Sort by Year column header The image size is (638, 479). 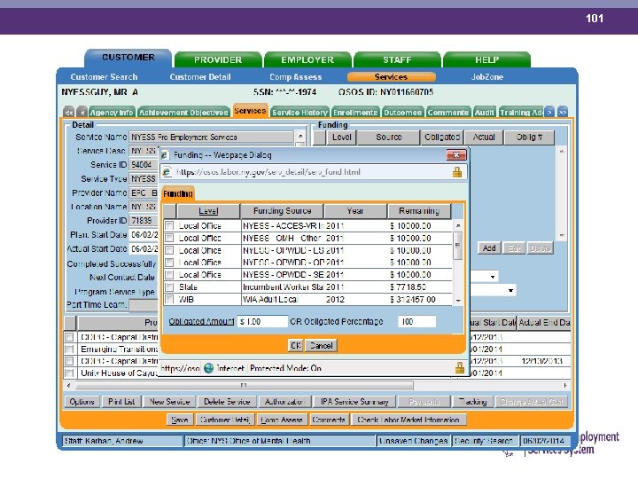[355, 211]
